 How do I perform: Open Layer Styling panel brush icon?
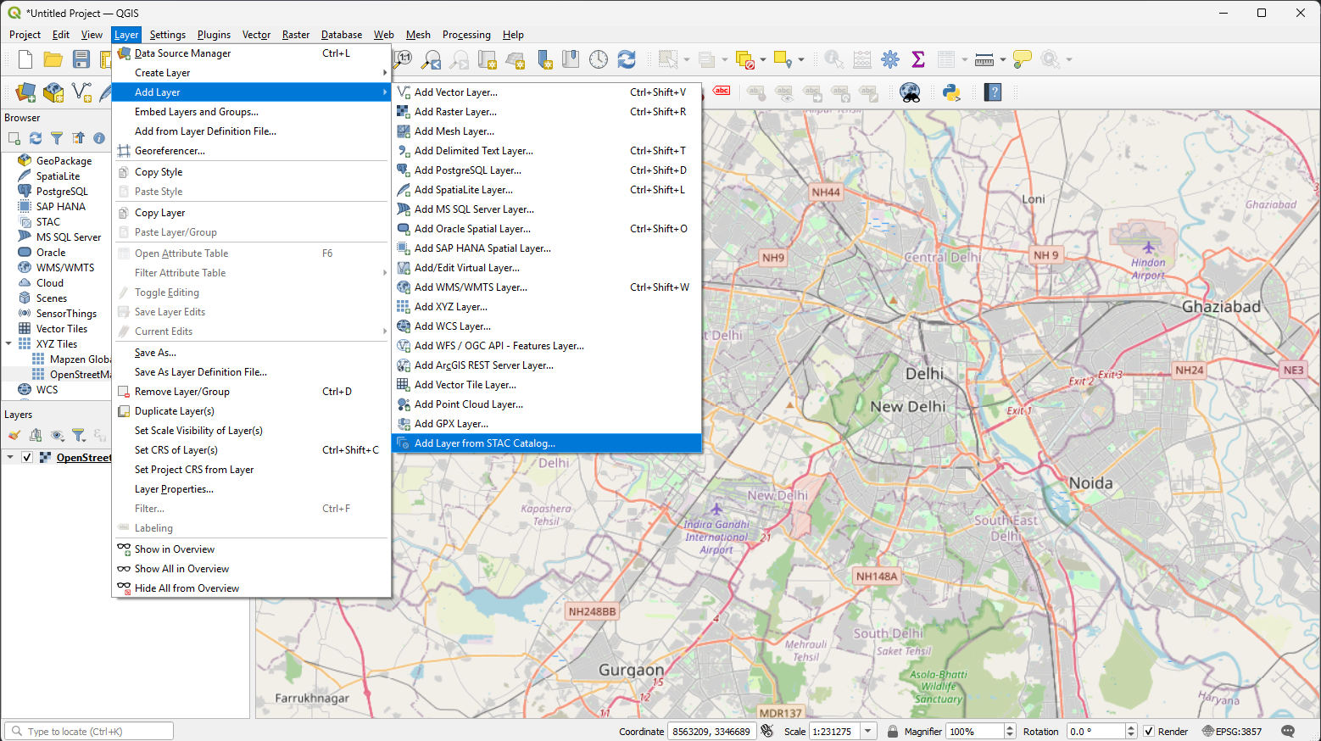[14, 435]
